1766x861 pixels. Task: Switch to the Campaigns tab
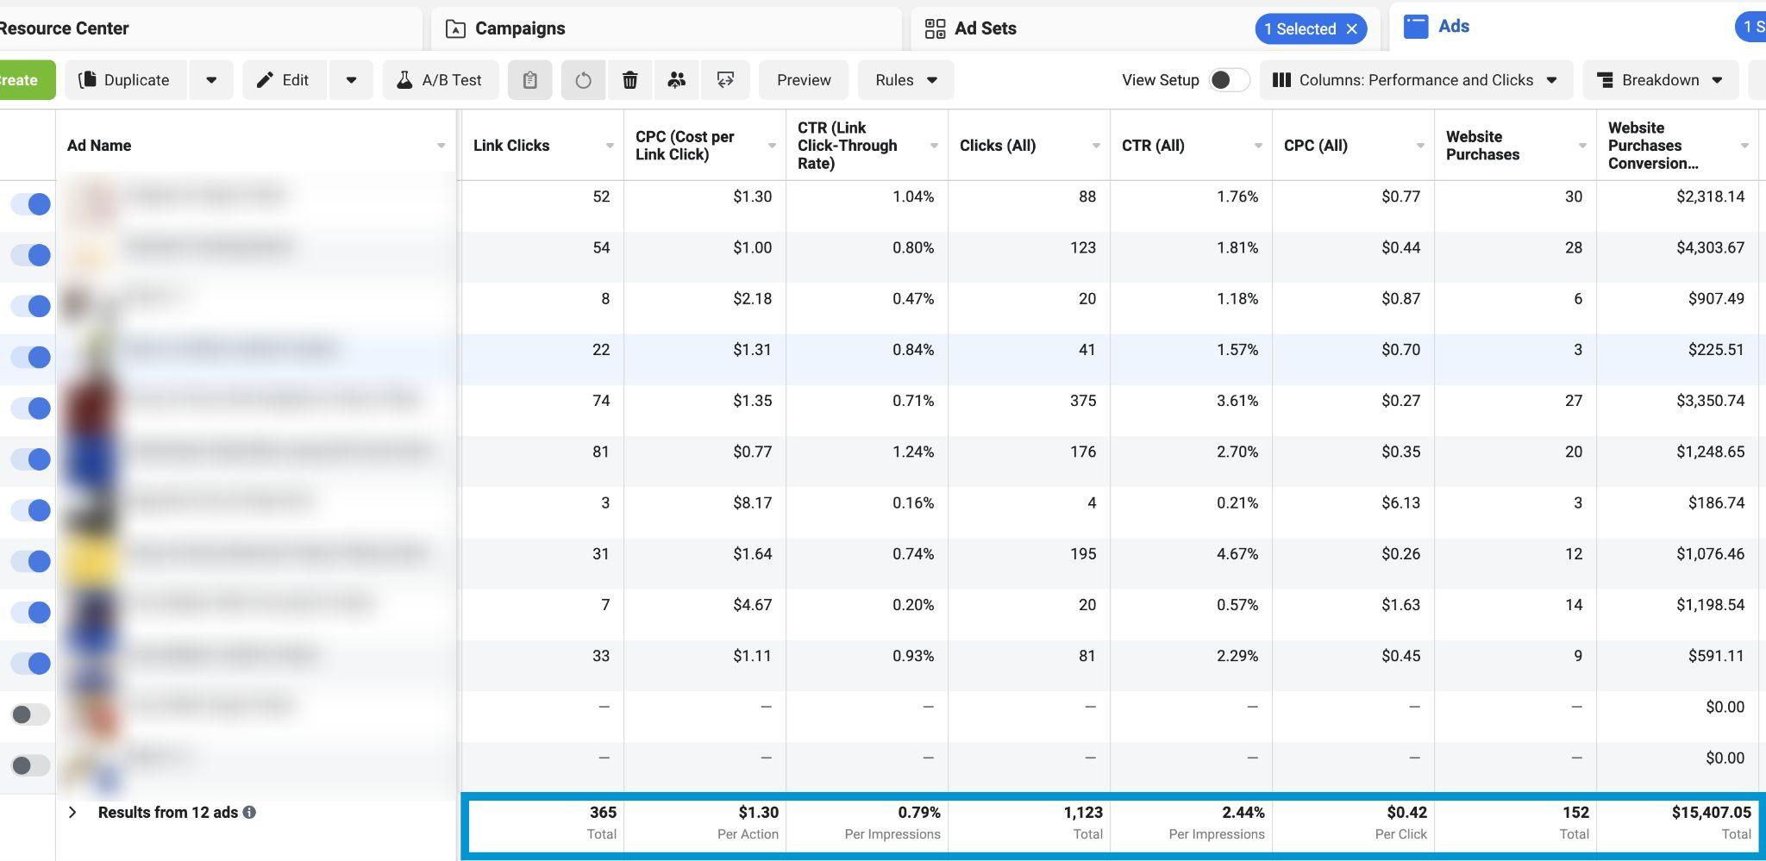(x=519, y=28)
